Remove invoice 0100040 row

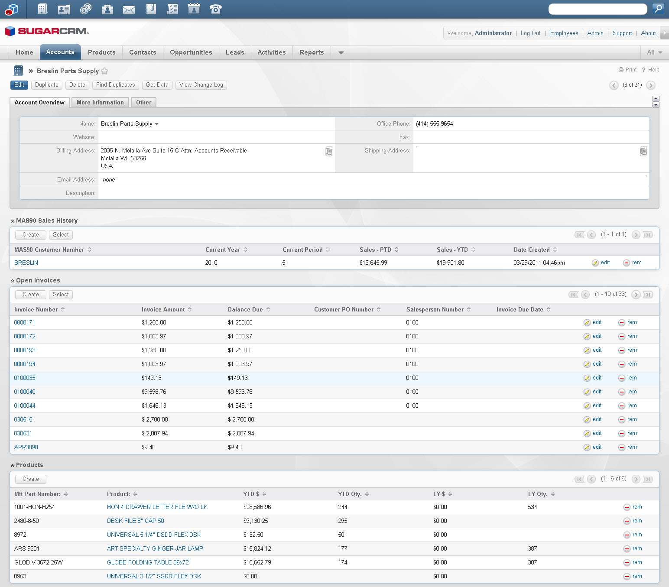click(x=627, y=392)
